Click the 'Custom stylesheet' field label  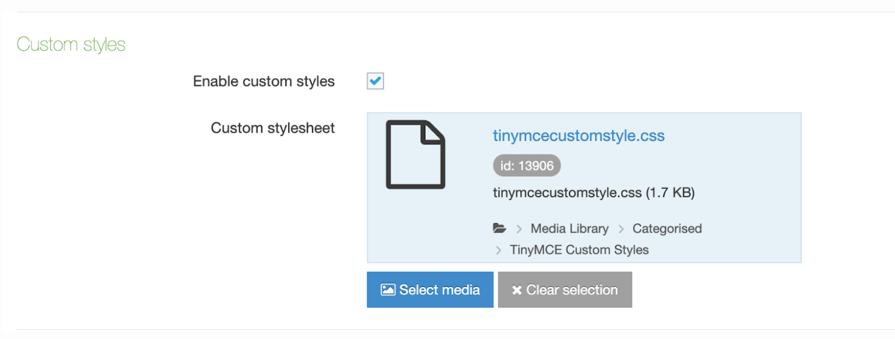273,128
